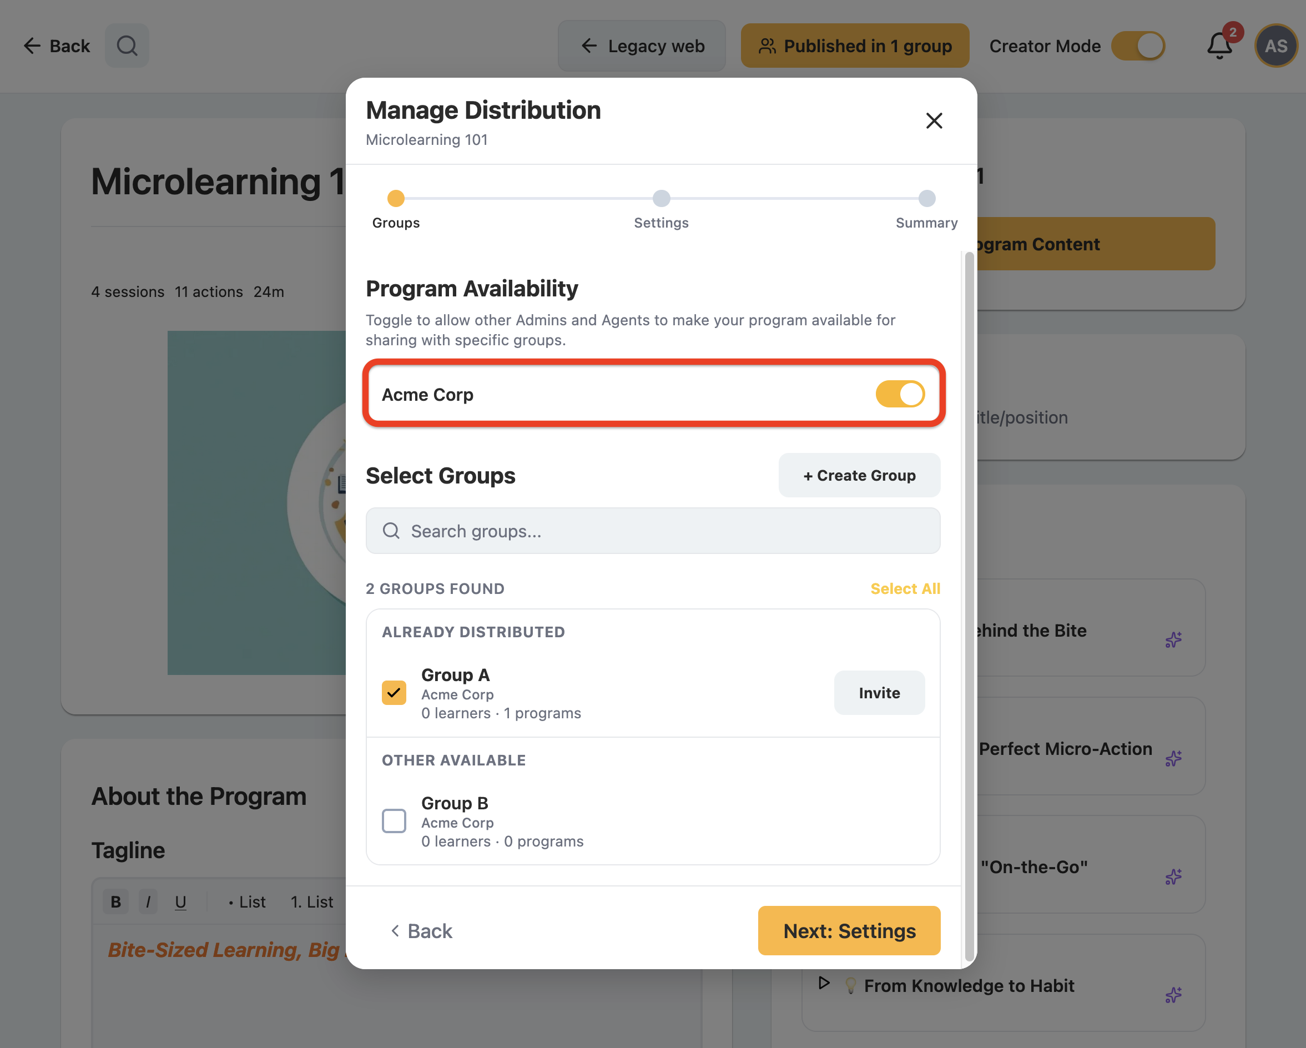This screenshot has width=1306, height=1048.
Task: Click the sparkle icon beside From Knowledge to Habit
Action: point(1173,995)
